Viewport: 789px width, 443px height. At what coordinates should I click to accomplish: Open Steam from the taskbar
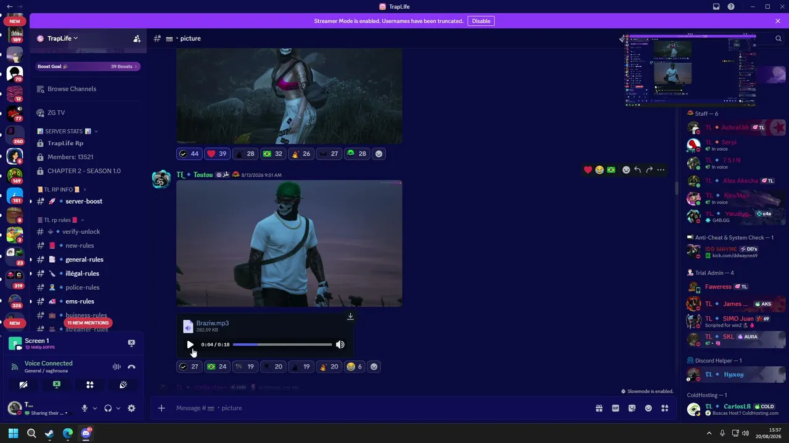[49, 433]
